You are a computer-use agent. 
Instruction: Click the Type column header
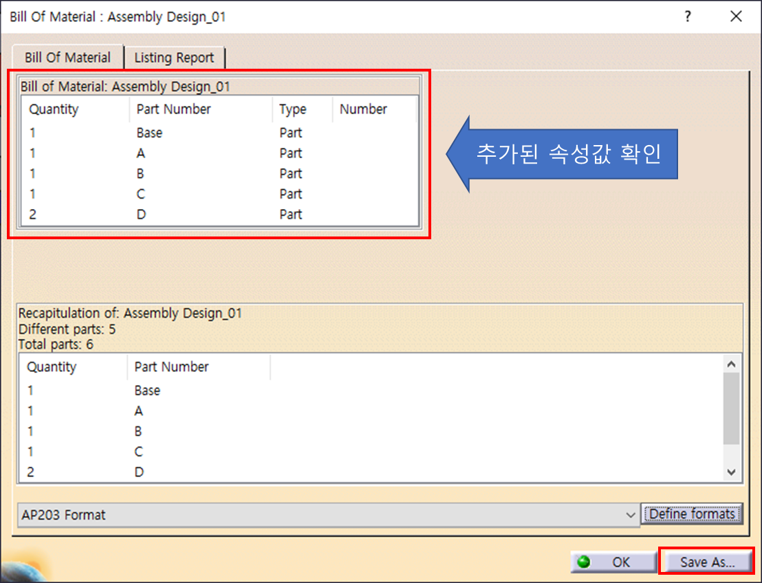292,109
